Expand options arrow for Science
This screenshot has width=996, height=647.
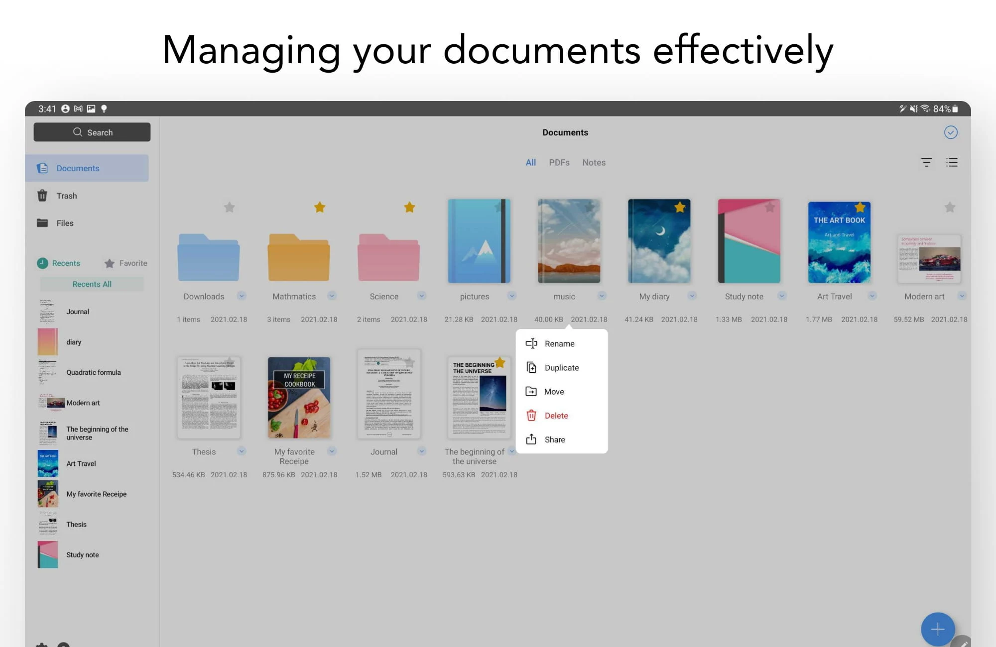pos(422,296)
